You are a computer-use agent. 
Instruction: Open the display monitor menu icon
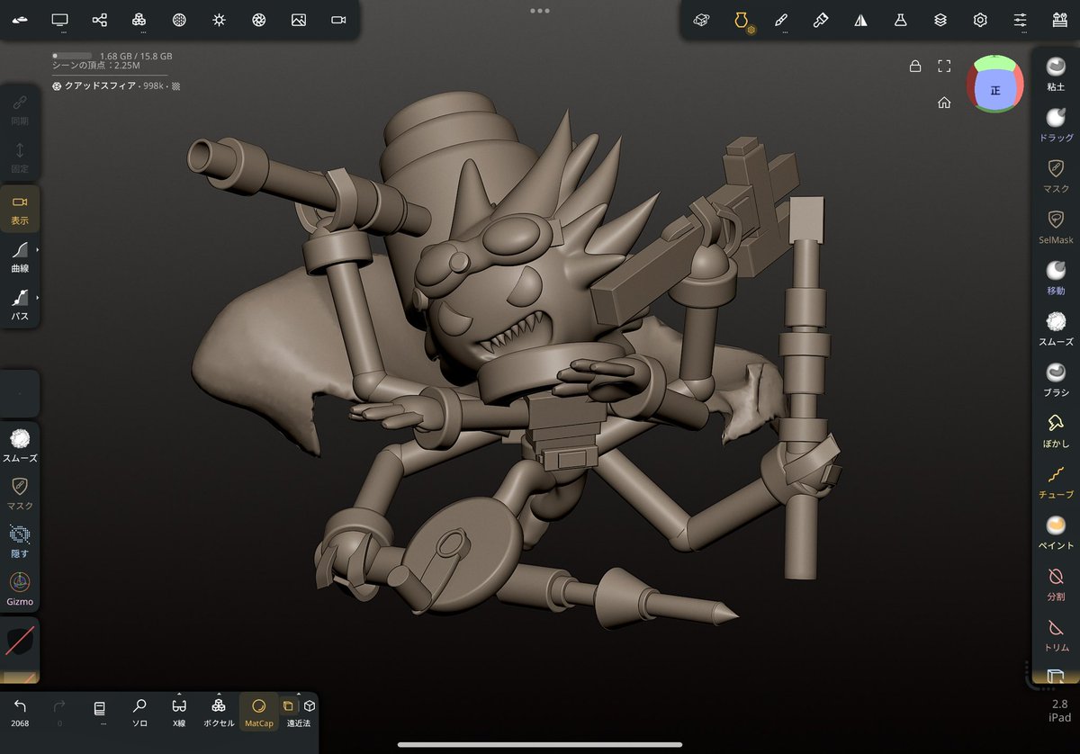60,20
